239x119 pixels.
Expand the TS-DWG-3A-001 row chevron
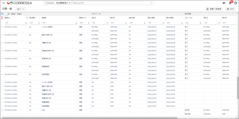(x=2, y=110)
